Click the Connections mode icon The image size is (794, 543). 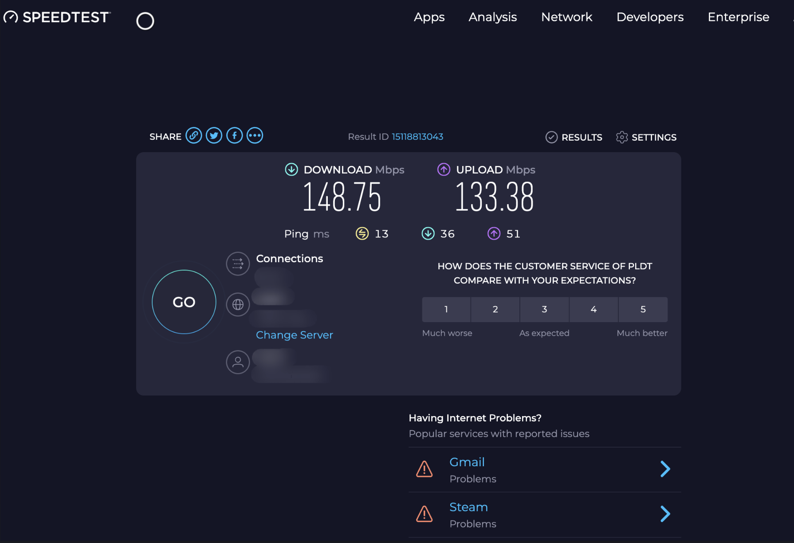click(238, 264)
